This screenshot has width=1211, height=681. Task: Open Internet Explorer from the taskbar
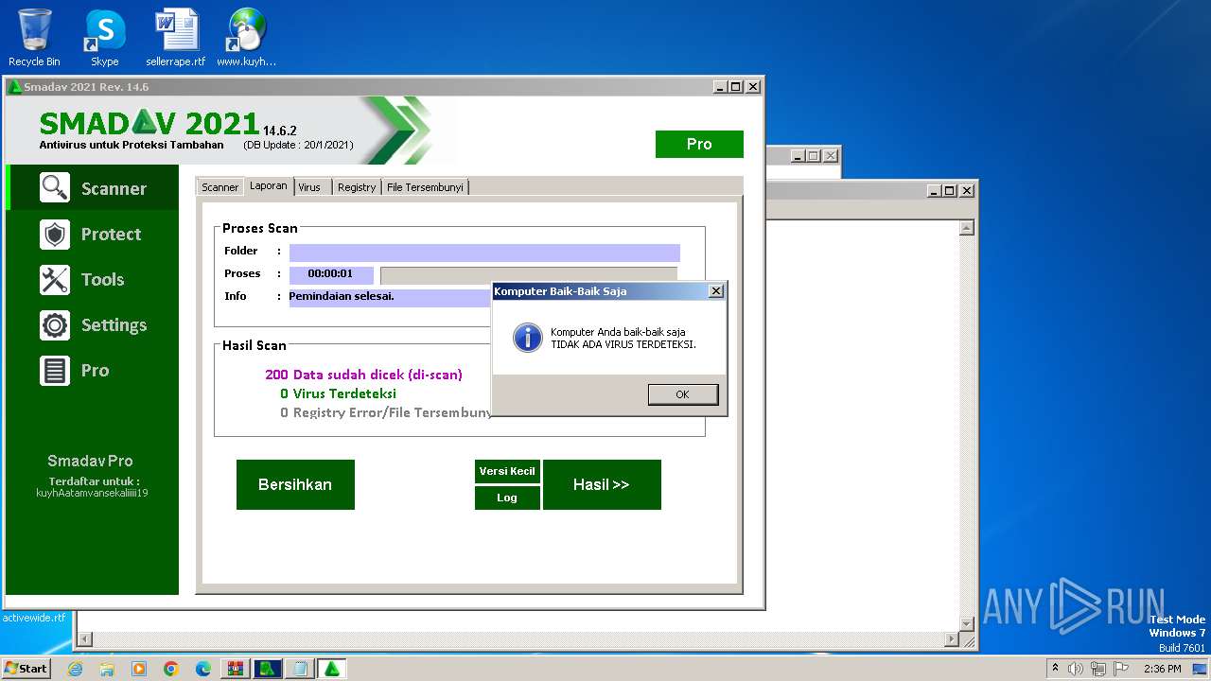[x=76, y=669]
